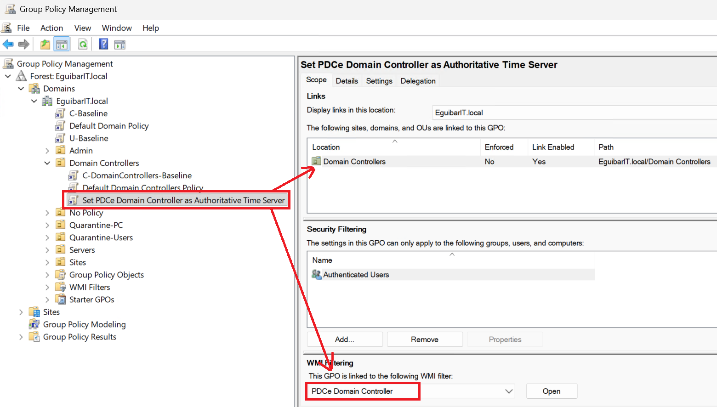The height and width of the screenshot is (407, 717).
Task: Open Help via blue question mark icon
Action: pos(104,45)
